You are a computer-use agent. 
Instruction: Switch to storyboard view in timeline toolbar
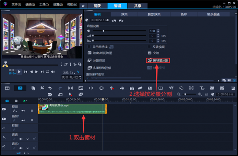click(7, 88)
